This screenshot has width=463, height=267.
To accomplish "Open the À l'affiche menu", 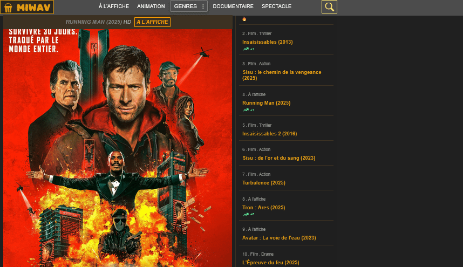I will pyautogui.click(x=113, y=6).
